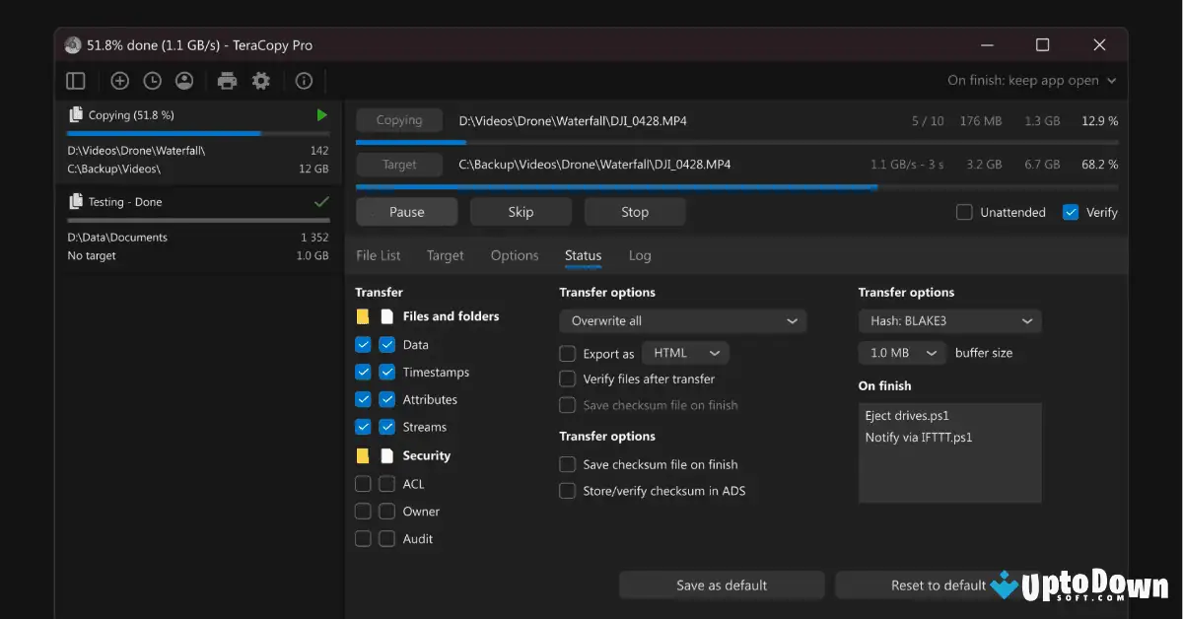The height and width of the screenshot is (619, 1183).
Task: Pause the current transfer
Action: 406,211
